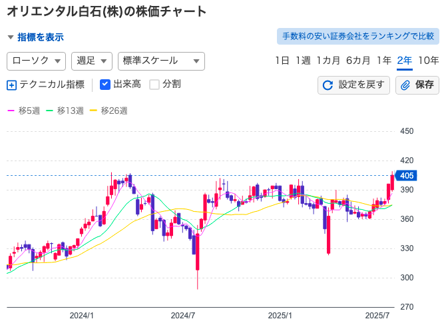Select the 1週 period tab
Screen dimensions: 446x327
tap(303, 61)
